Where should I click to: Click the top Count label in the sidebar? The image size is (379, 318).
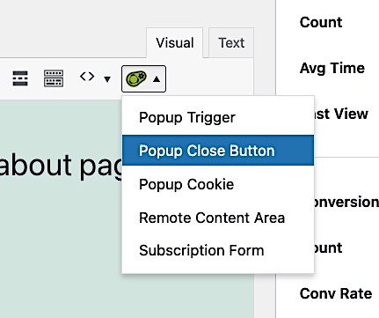pyautogui.click(x=321, y=22)
